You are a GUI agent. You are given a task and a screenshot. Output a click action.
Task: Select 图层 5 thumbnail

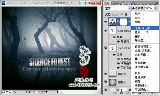(x=113, y=74)
